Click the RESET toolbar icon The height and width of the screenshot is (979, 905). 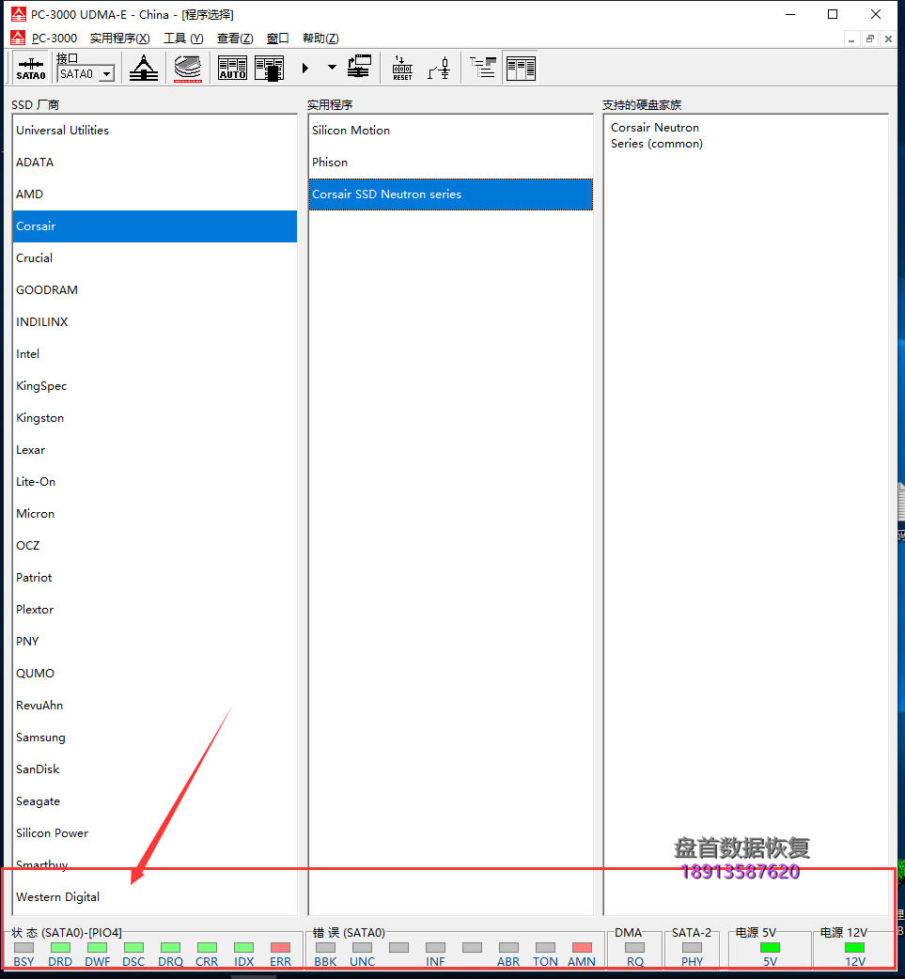pyautogui.click(x=402, y=68)
